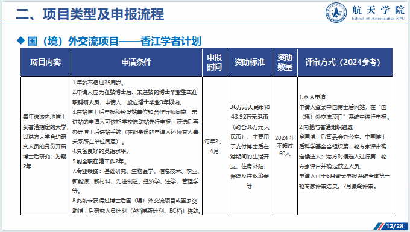The height and width of the screenshot is (232, 410).
Task: Click the School of Astronautics circular logo
Action: [x=336, y=13]
